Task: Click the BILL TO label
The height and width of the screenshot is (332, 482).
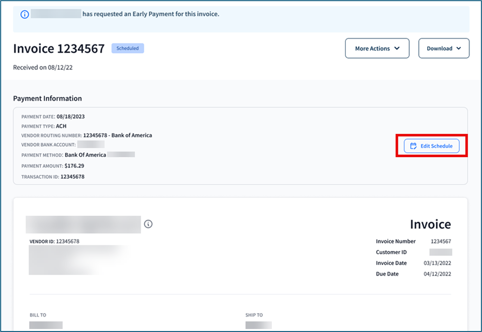Action: click(x=38, y=315)
